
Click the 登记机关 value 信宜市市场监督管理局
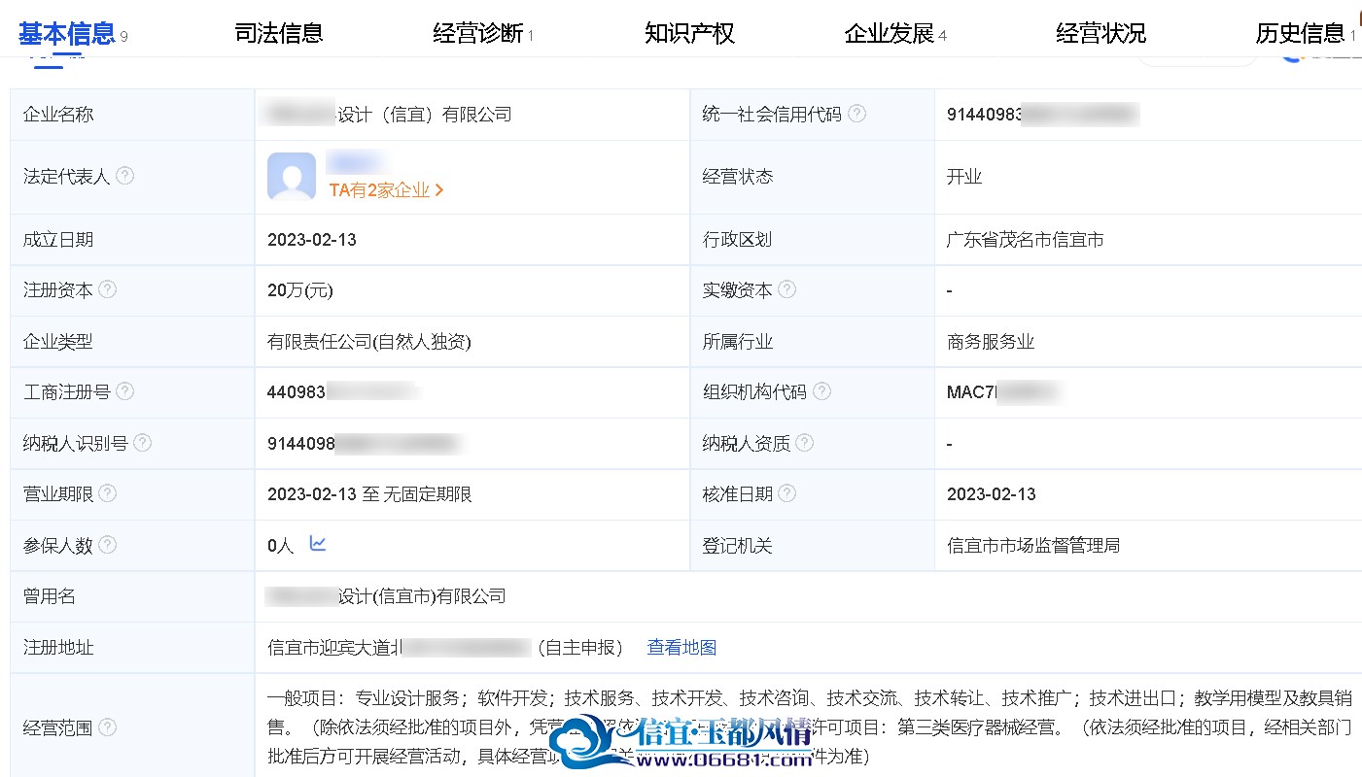[1033, 545]
